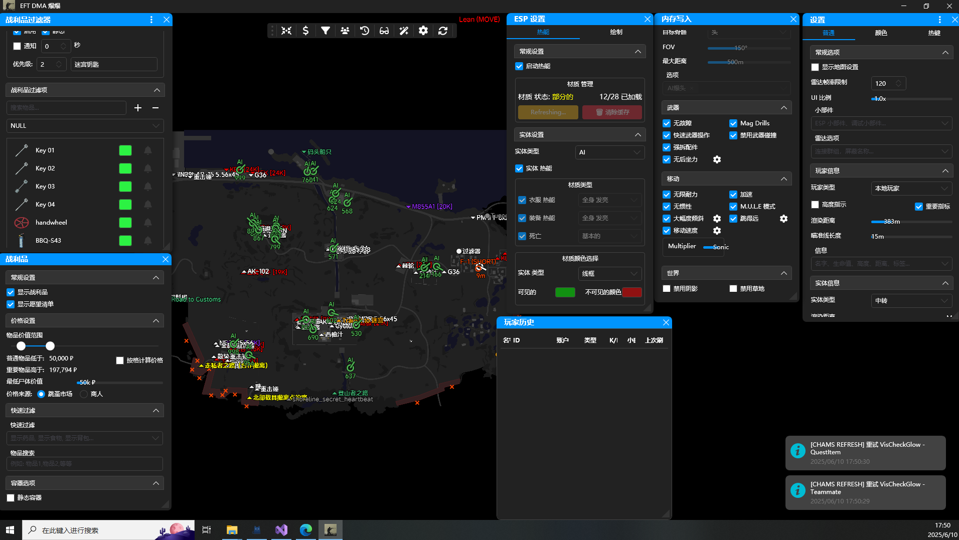Open the history clock icon in toolbar
This screenshot has width=959, height=540.
pyautogui.click(x=365, y=31)
